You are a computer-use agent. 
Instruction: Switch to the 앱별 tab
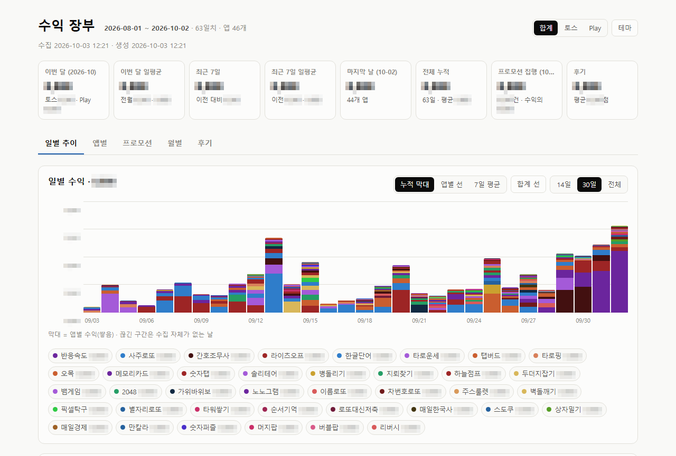[100, 143]
